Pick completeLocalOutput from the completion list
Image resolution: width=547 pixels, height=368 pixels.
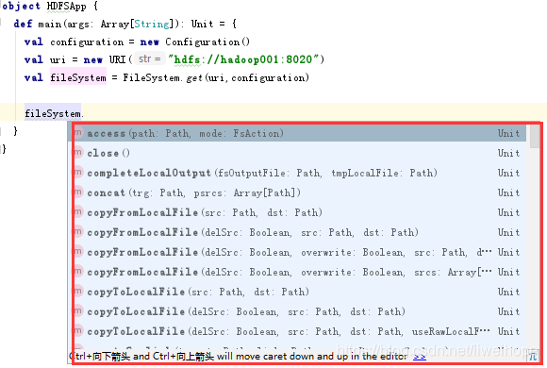coord(300,173)
